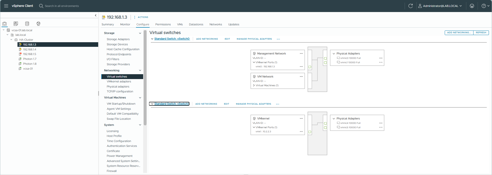This screenshot has width=492, height=175.
Task: Collapse the System configure section
Action: click(x=140, y=125)
